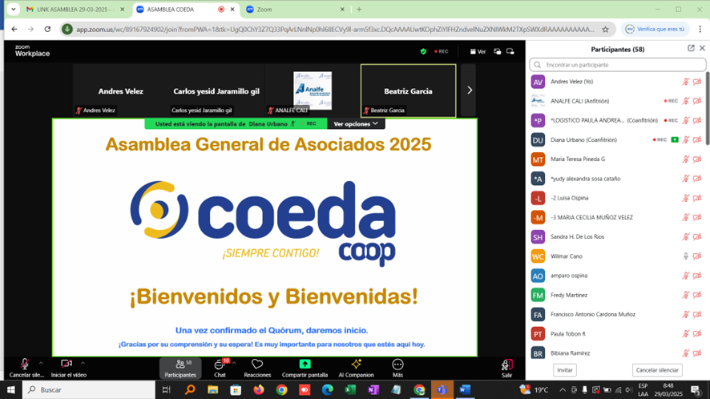This screenshot has height=399, width=710.
Task: Open the Más three-dots menu
Action: point(397,365)
